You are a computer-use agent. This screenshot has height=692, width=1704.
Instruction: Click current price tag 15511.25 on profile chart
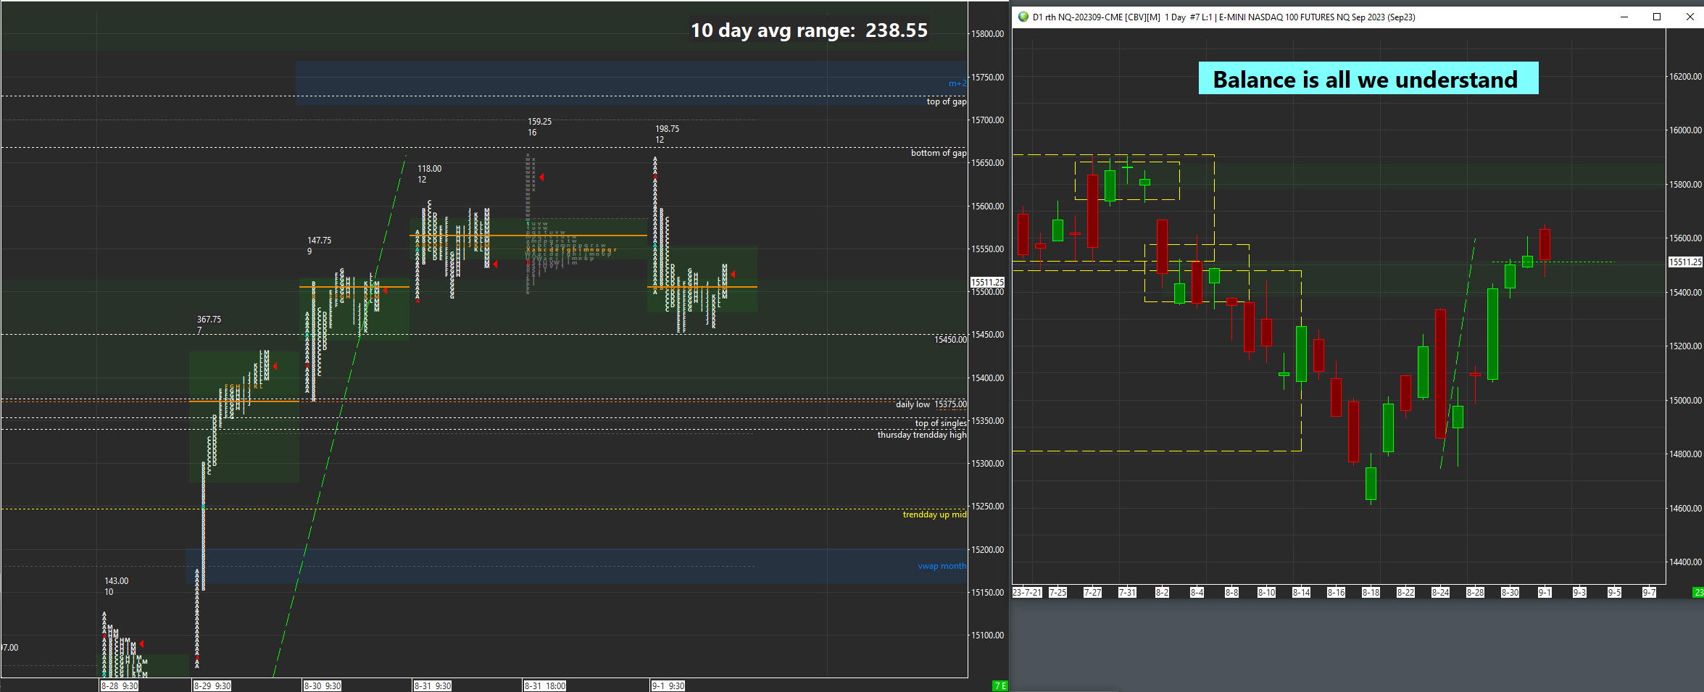pyautogui.click(x=987, y=282)
